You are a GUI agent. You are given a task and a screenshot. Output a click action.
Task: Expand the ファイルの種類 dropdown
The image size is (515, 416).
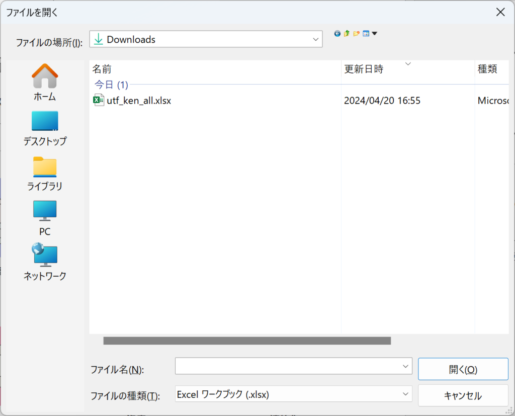point(406,394)
